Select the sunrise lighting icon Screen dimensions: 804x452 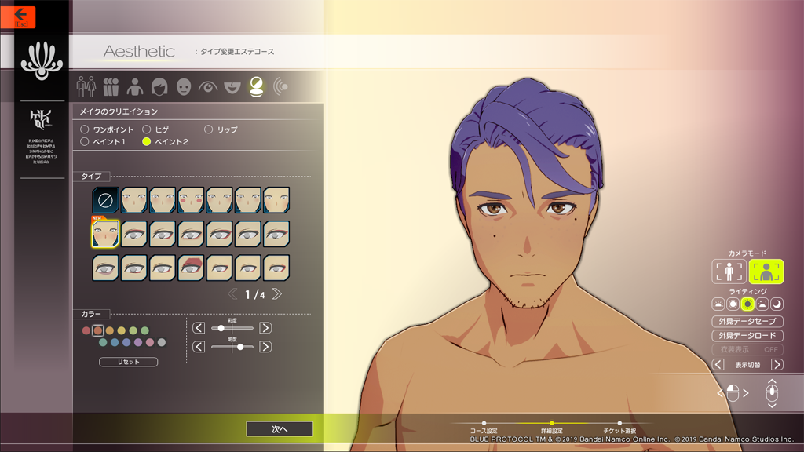click(718, 304)
